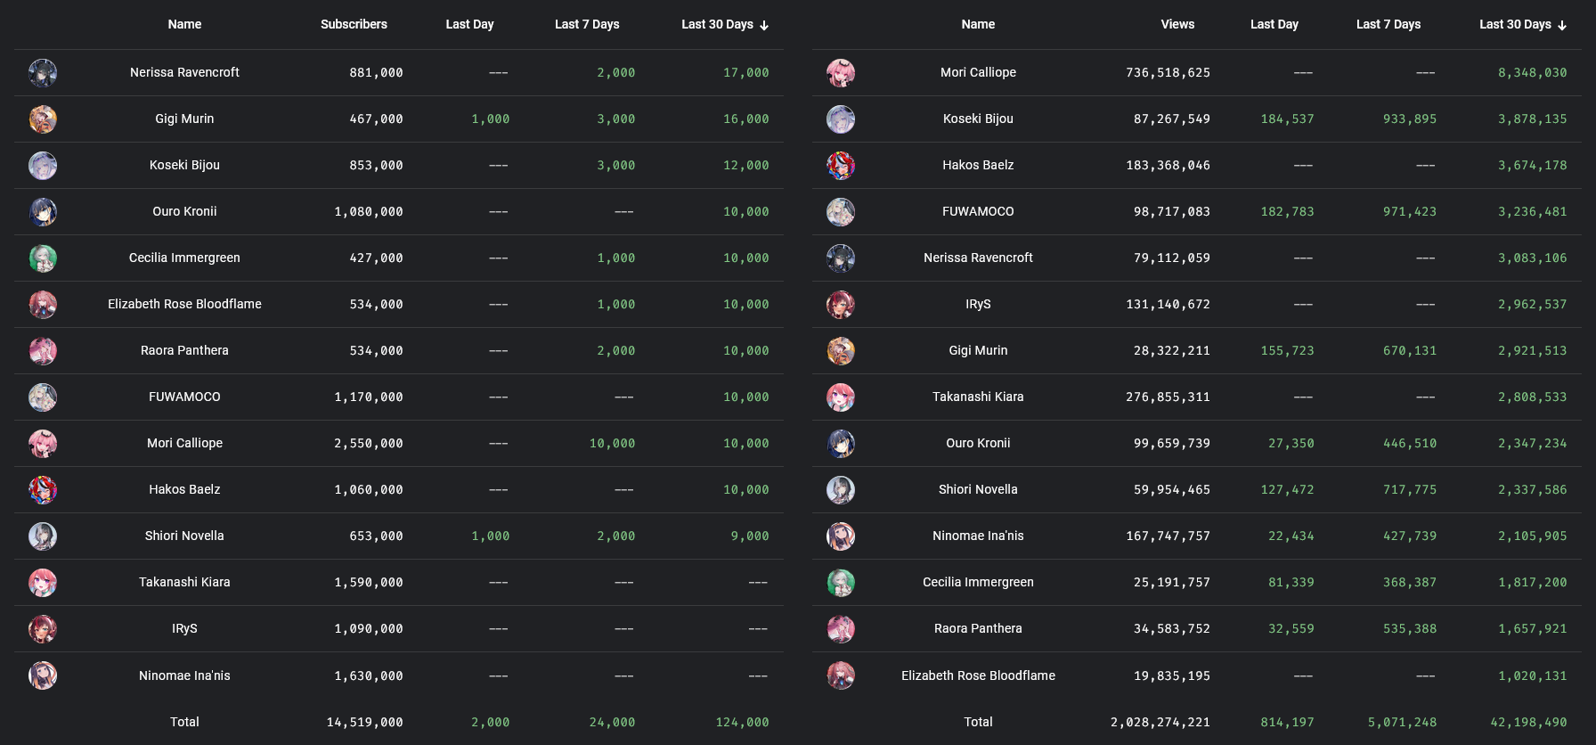Click Nerissa Ravencroft's avatar in the subscribers table
Image resolution: width=1596 pixels, height=745 pixels.
coord(43,72)
